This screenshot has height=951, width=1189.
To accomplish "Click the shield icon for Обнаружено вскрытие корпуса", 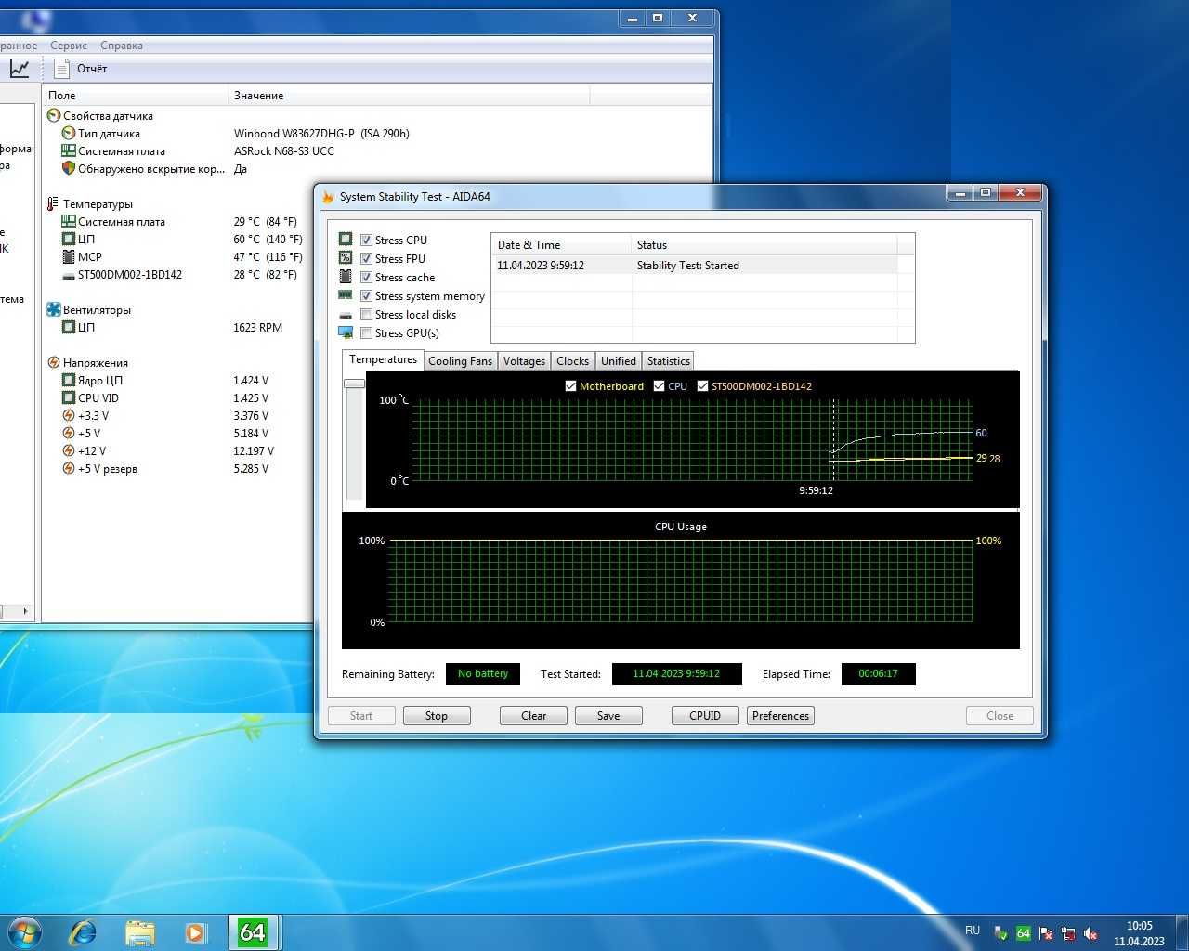I will pyautogui.click(x=69, y=169).
